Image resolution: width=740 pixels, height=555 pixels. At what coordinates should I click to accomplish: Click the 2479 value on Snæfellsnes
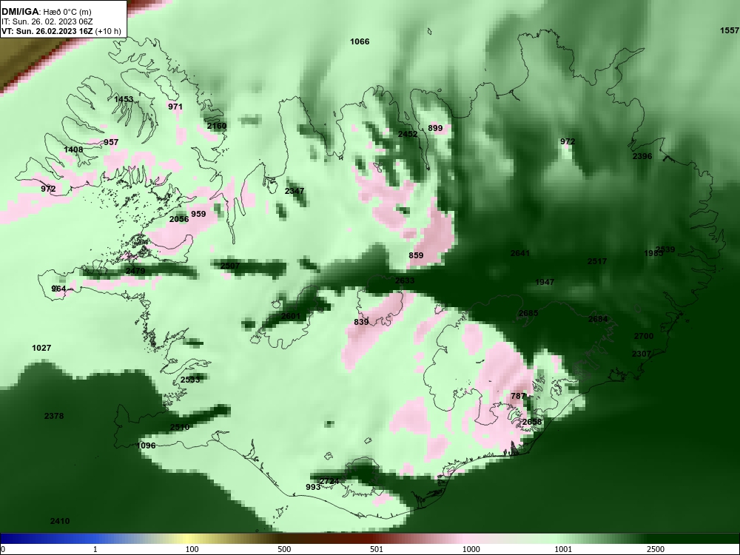pos(135,271)
